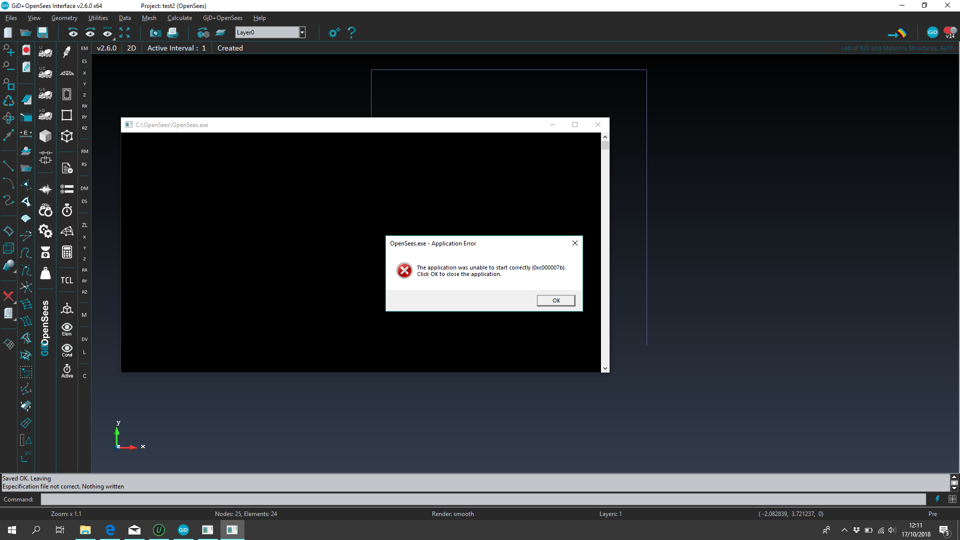Click the UC concrete material icon
Viewport: 960px width, 540px height.
click(x=45, y=73)
